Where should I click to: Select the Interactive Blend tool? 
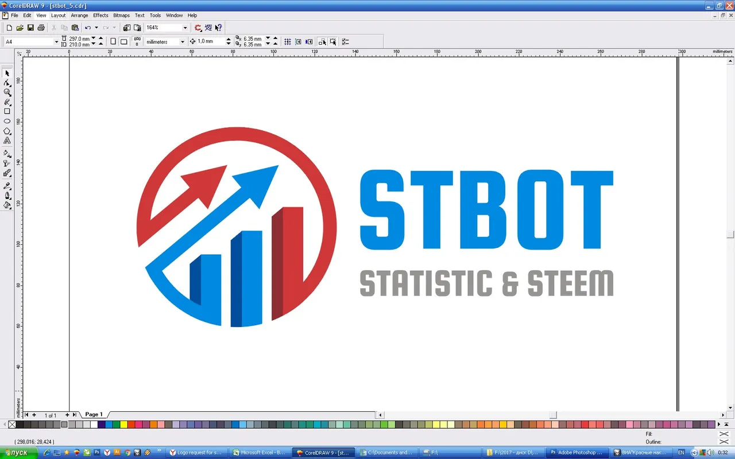(7, 173)
